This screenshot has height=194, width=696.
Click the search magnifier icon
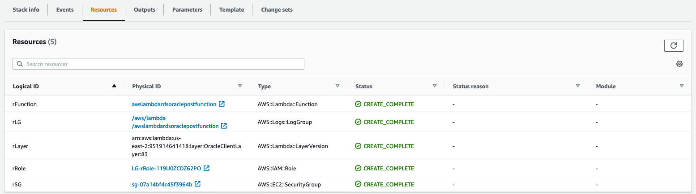pos(20,64)
